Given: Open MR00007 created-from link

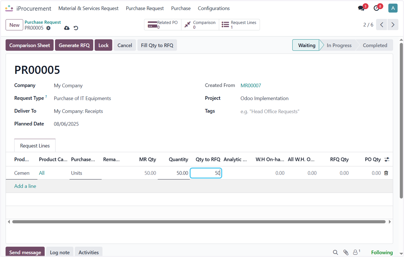Looking at the screenshot, I should [x=251, y=86].
